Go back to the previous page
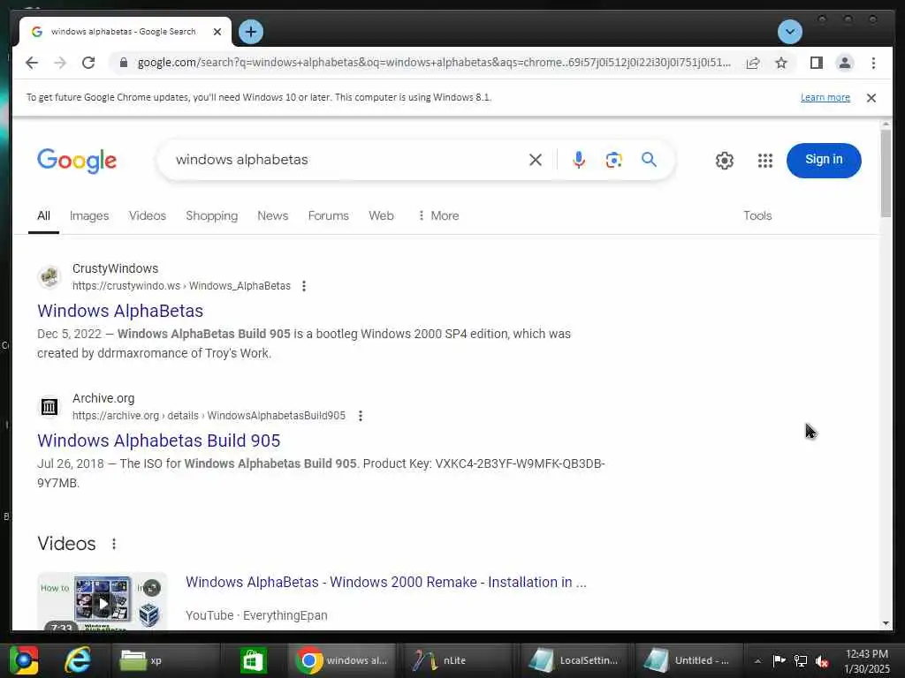The image size is (905, 678). 32,63
